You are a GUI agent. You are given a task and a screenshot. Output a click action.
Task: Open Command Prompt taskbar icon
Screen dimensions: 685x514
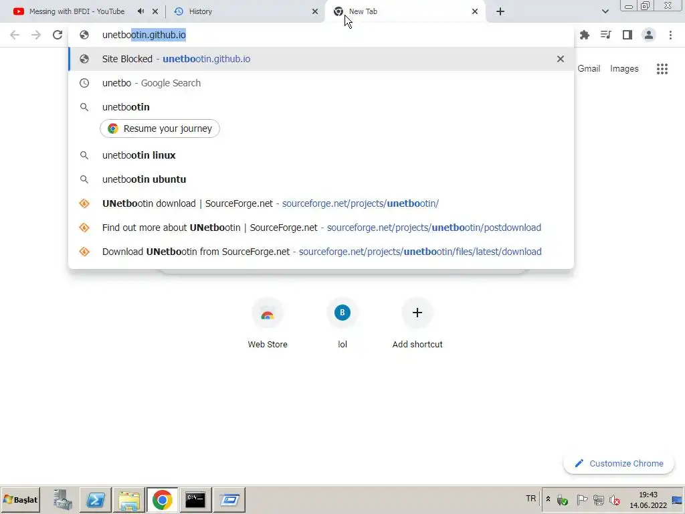pos(195,499)
